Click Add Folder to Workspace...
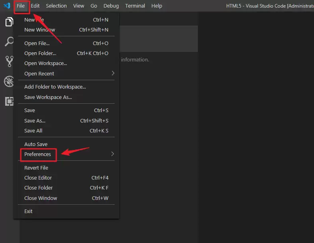The width and height of the screenshot is (314, 243). click(55, 87)
